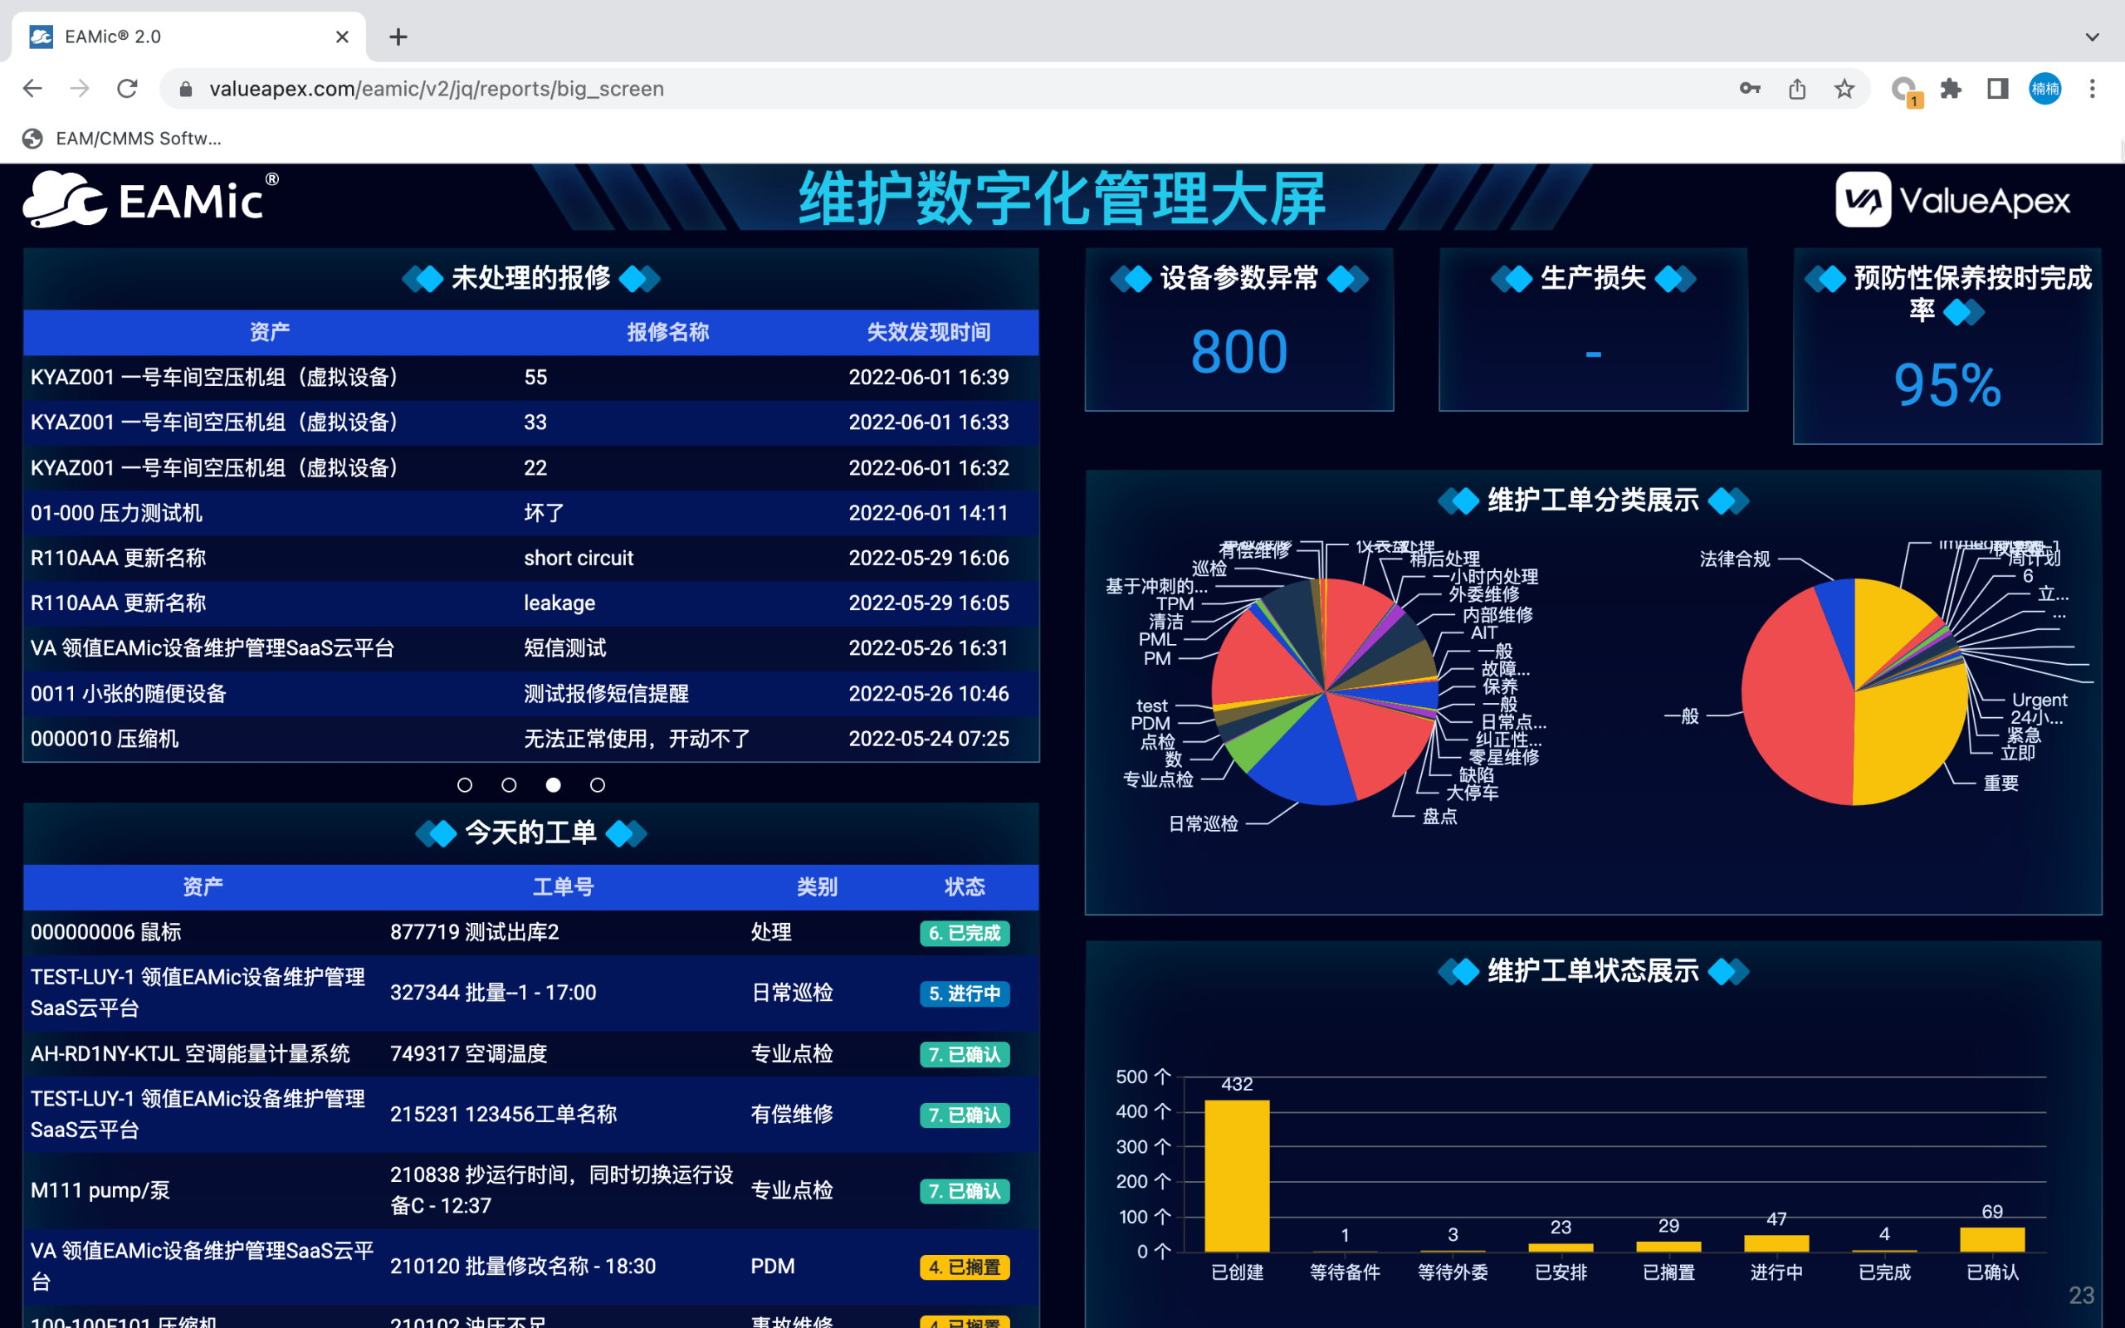Click the share/export icon in the toolbar

[x=1795, y=88]
